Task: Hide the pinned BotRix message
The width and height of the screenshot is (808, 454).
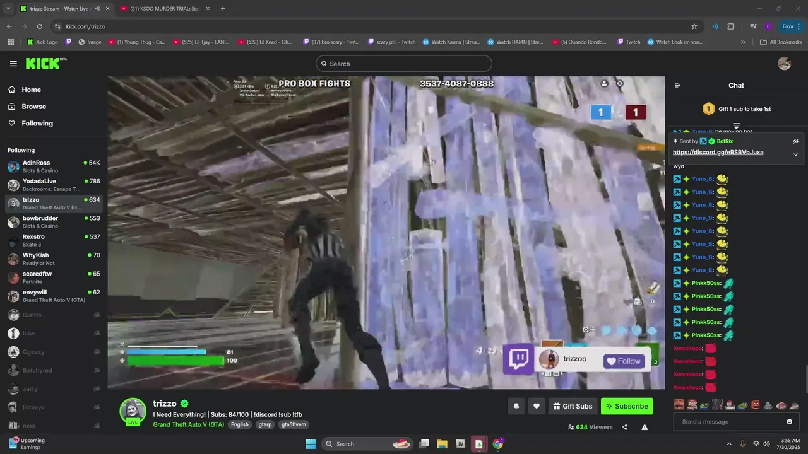Action: click(x=795, y=141)
